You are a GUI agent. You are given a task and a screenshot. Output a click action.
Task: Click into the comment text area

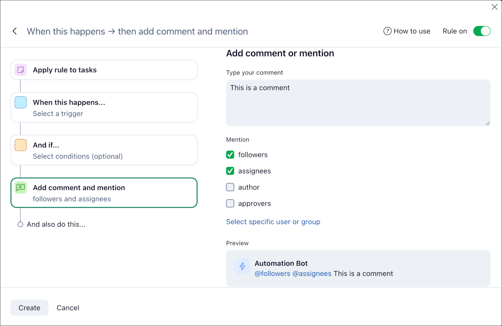pyautogui.click(x=358, y=103)
